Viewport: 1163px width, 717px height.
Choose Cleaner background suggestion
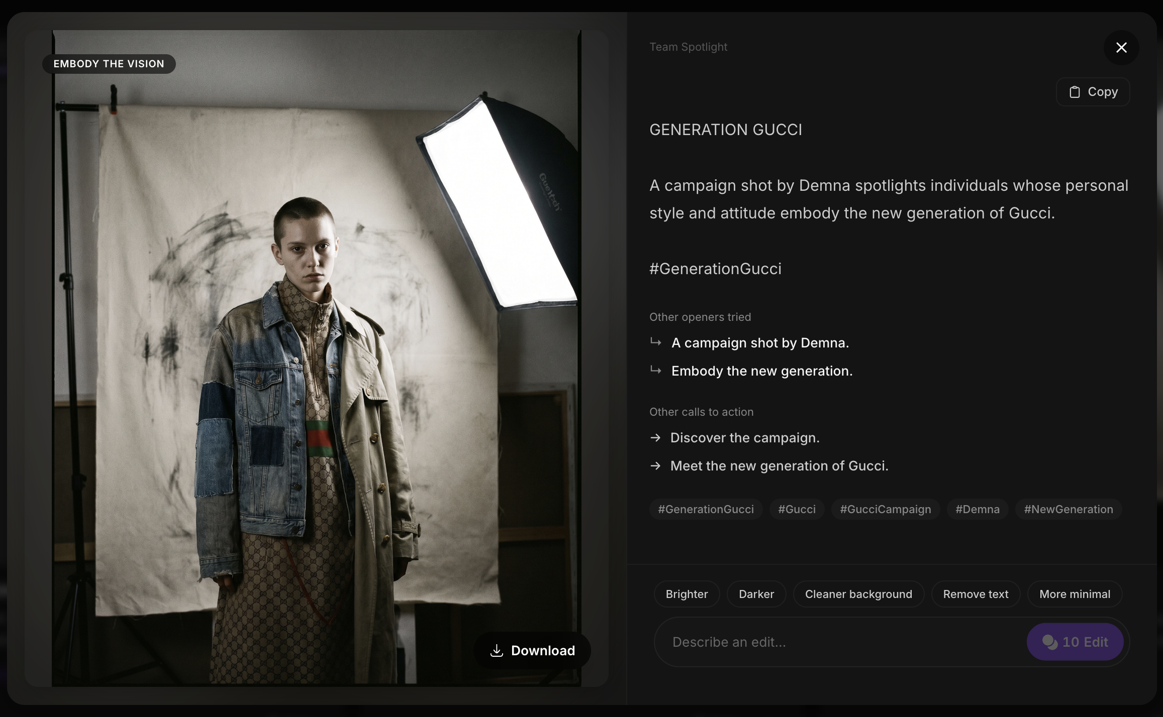pos(858,594)
